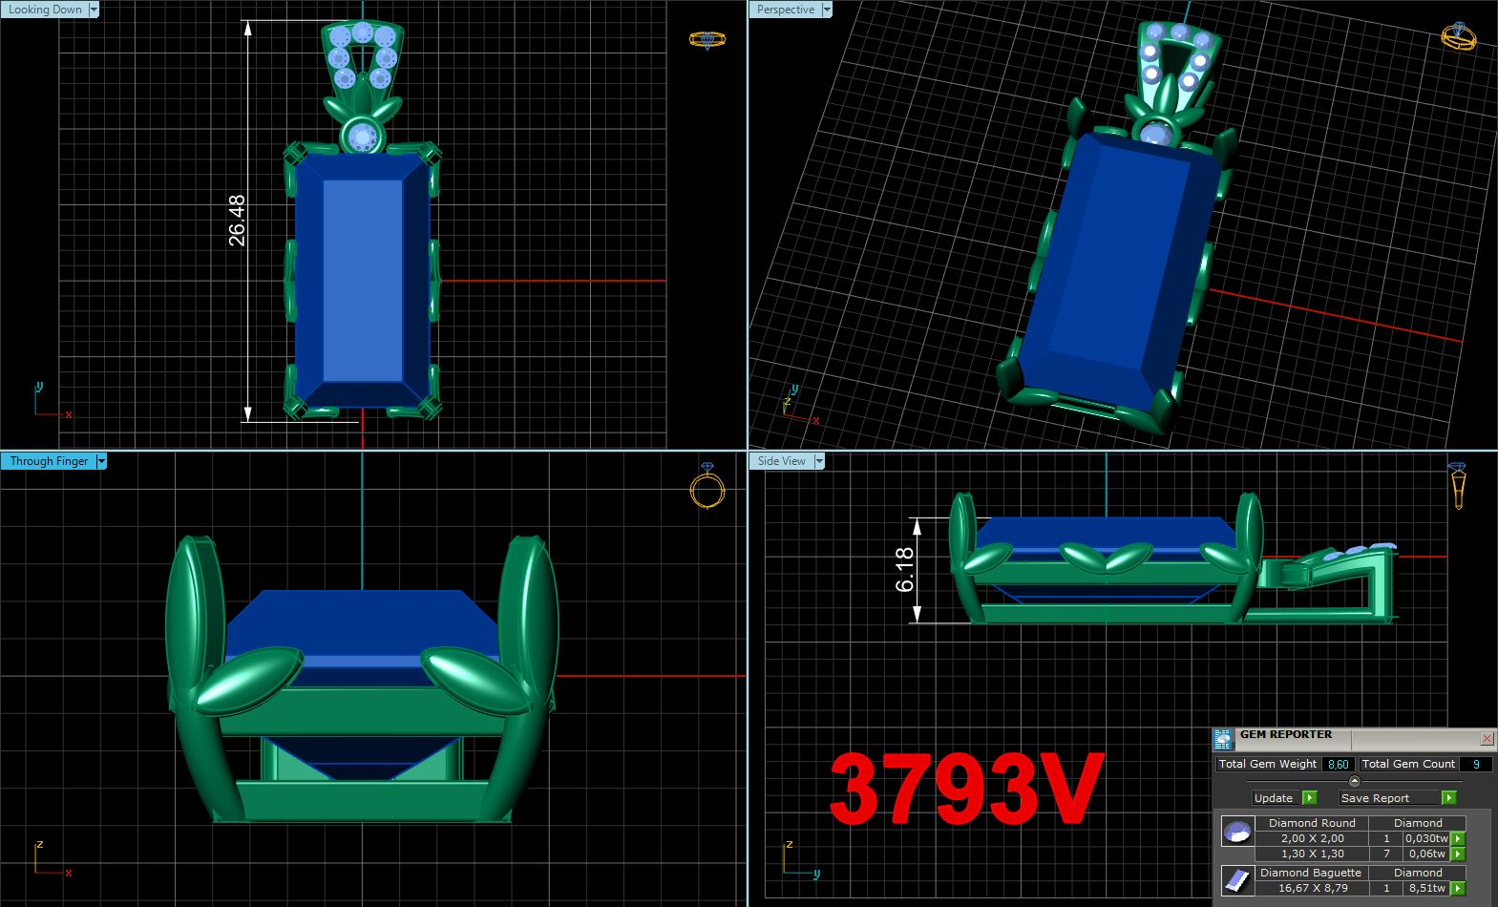Click the 1,30 X 1,30 size cell
This screenshot has height=907, width=1498.
1312,854
